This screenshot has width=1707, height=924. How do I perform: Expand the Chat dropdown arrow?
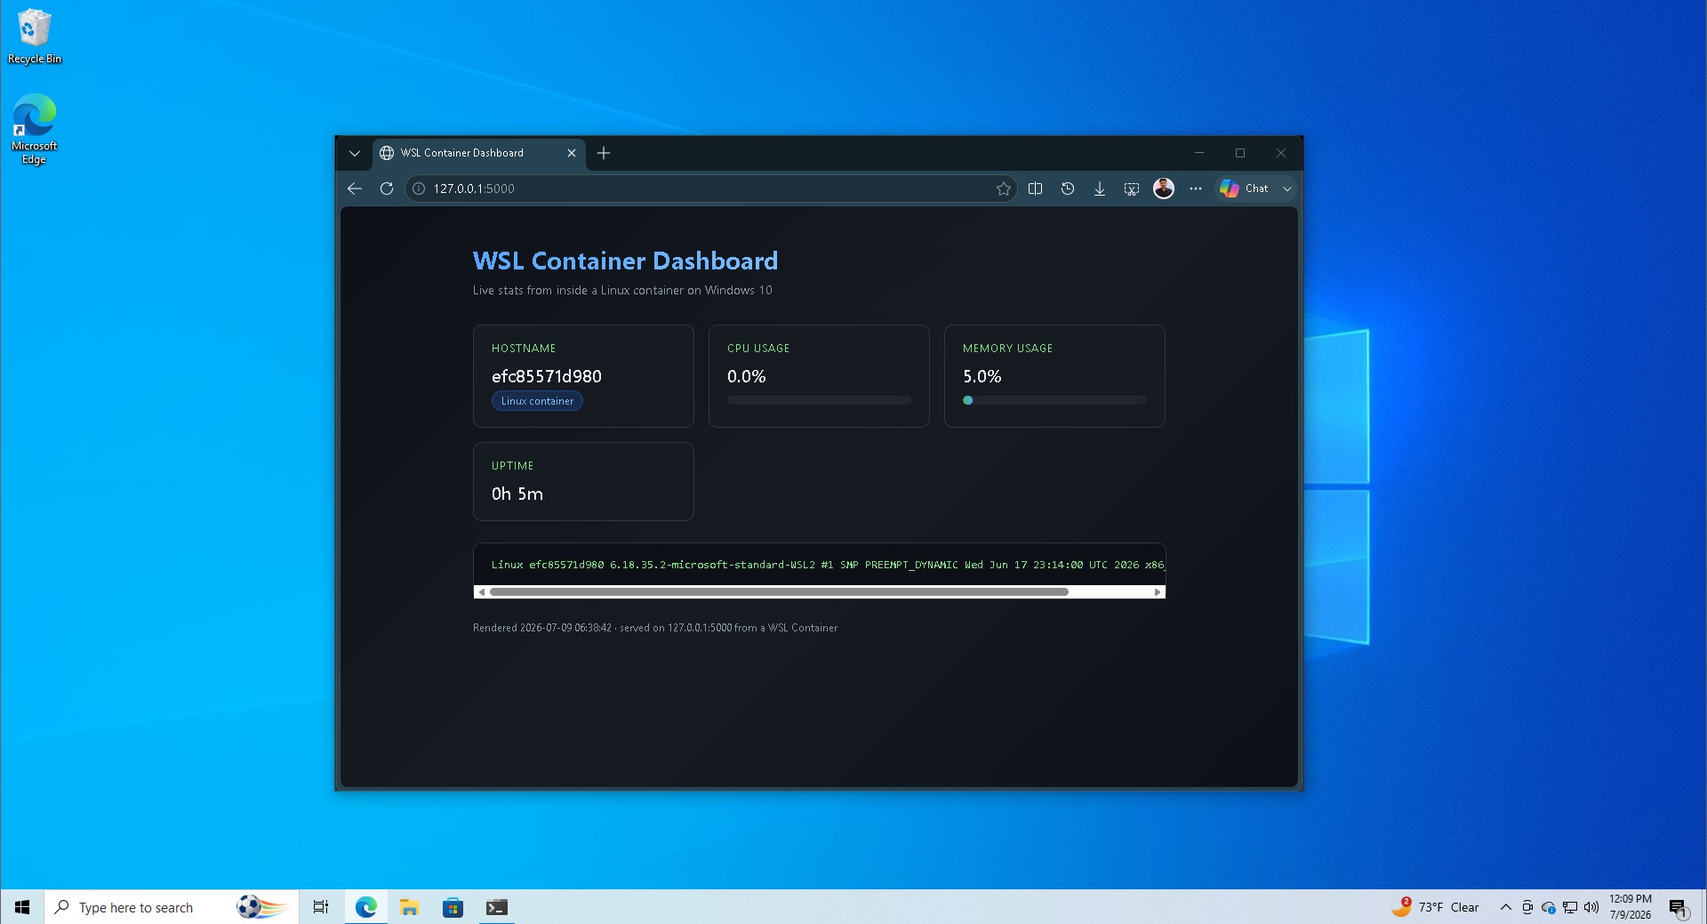pos(1286,189)
